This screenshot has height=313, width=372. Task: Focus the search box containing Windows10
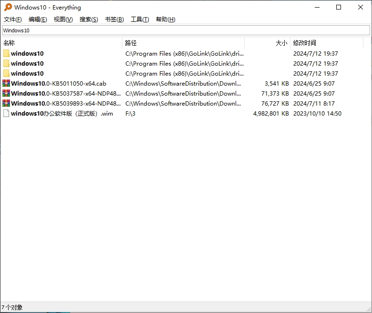pyautogui.click(x=186, y=30)
